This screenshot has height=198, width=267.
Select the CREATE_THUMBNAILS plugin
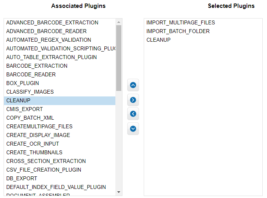(59, 152)
